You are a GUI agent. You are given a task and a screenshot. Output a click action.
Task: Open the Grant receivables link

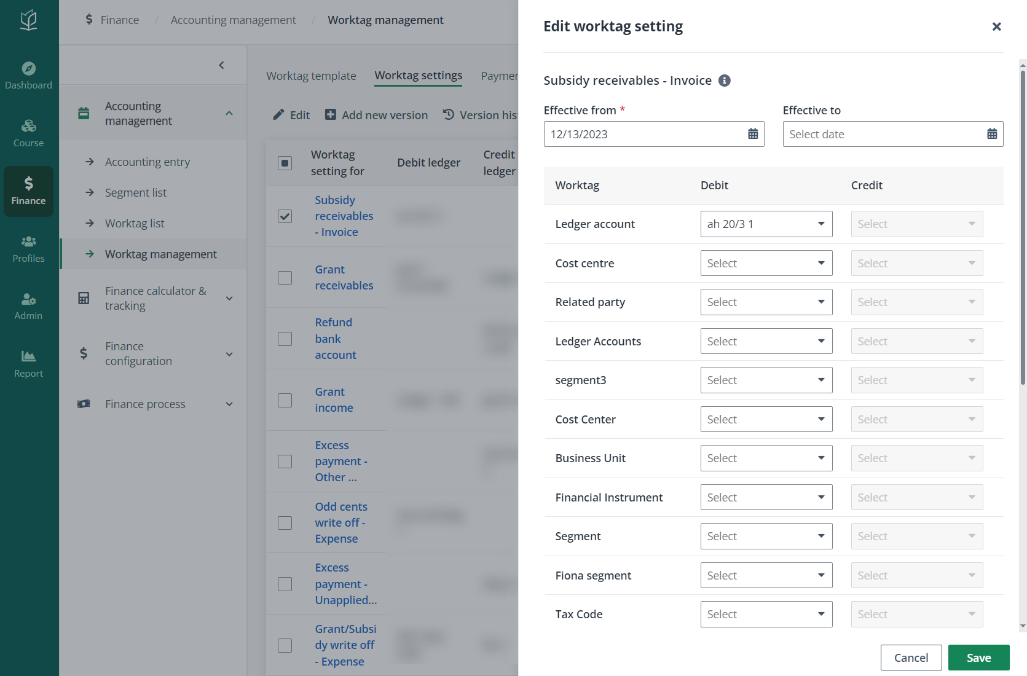click(x=344, y=277)
